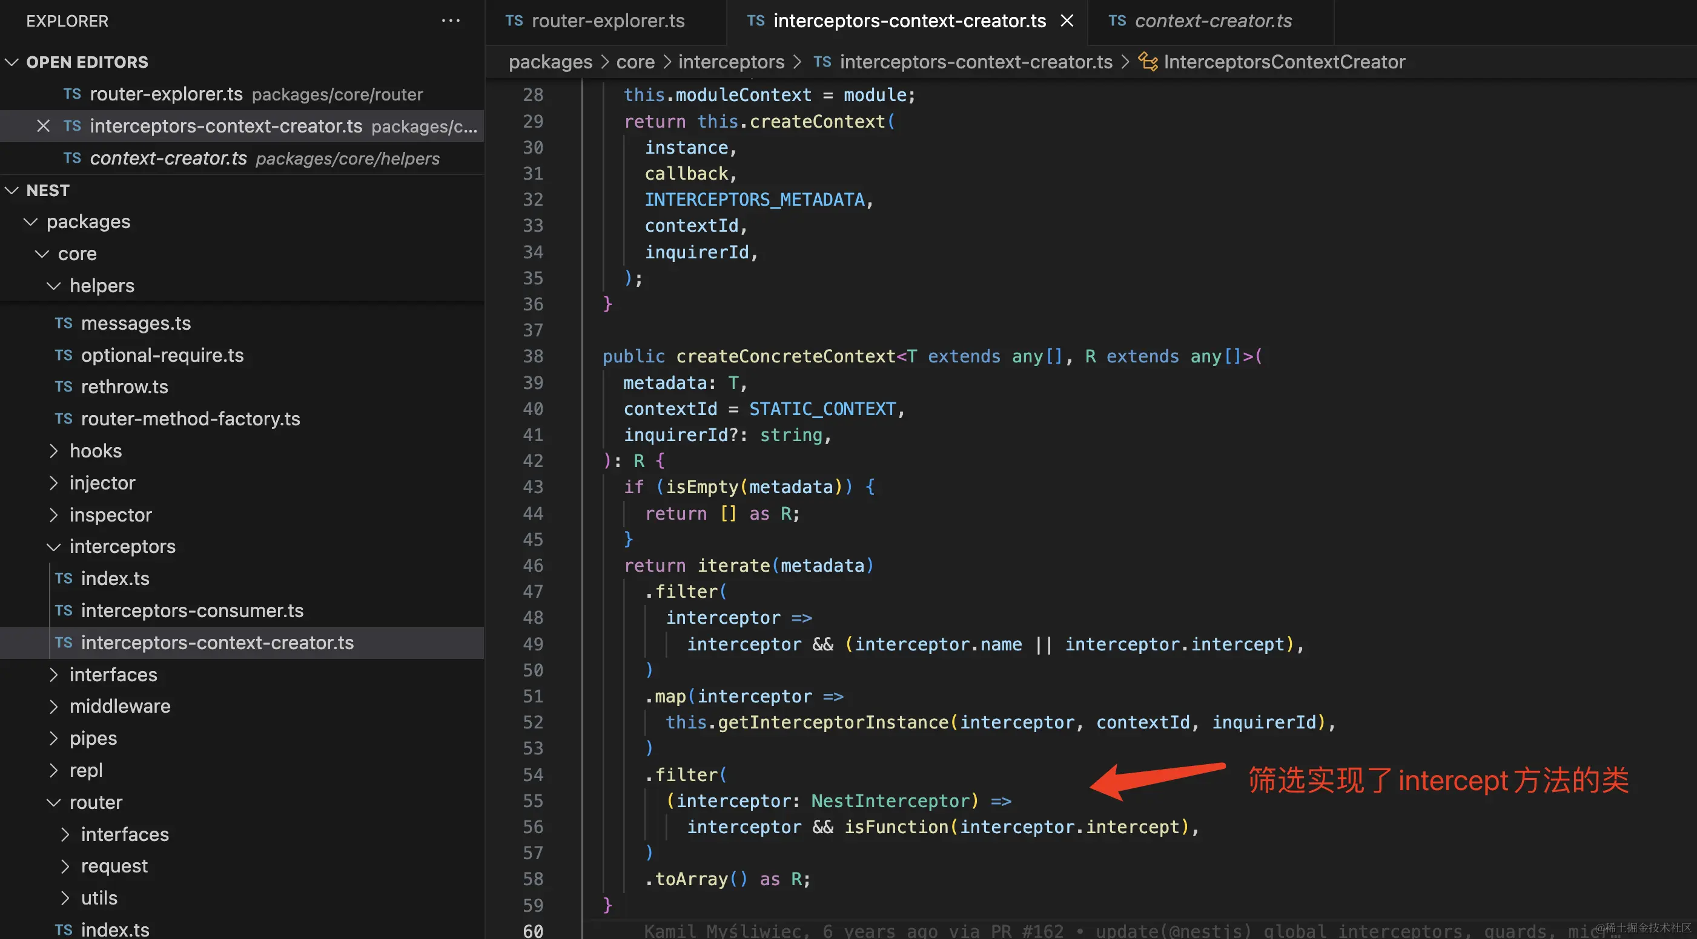
Task: Open router-method-factory.ts file
Action: pyautogui.click(x=242, y=419)
